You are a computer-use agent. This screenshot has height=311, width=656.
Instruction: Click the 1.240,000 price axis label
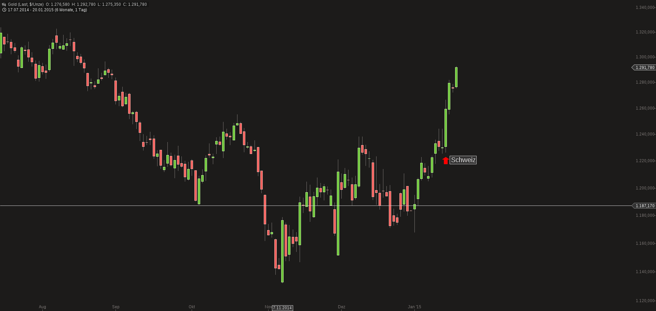tap(645, 134)
